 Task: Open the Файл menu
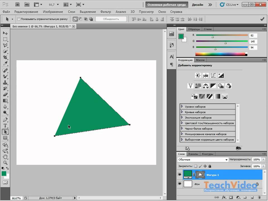[6, 12]
